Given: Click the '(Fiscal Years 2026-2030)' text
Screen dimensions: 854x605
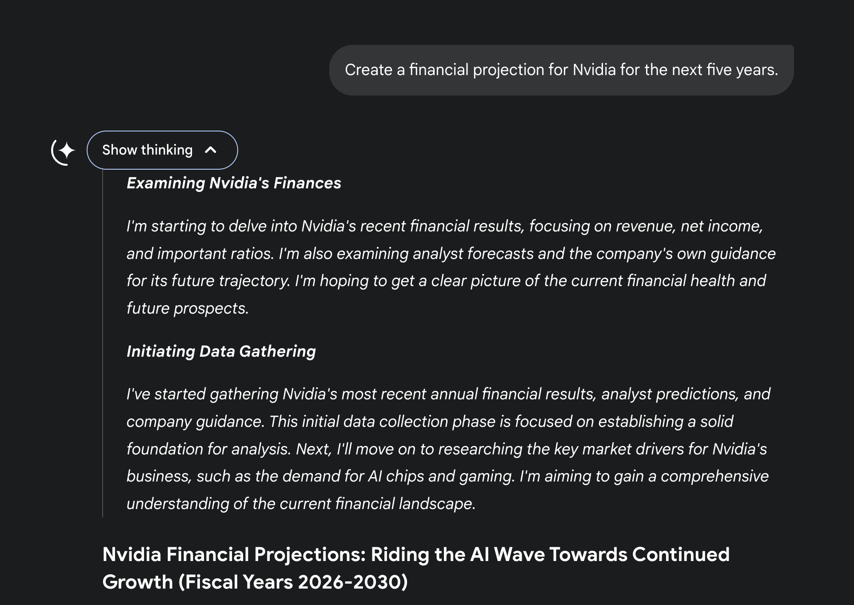Looking at the screenshot, I should (293, 582).
